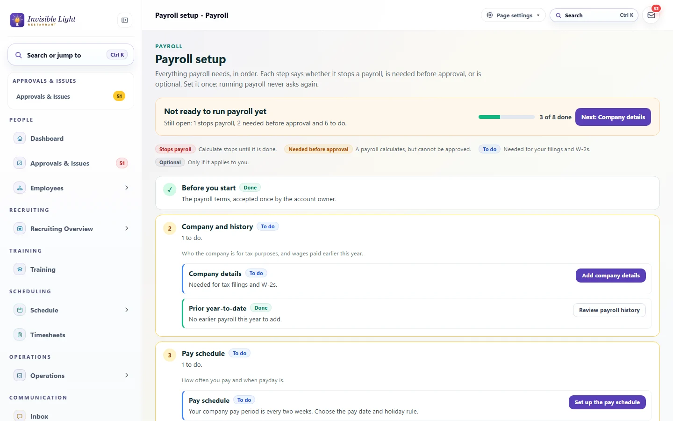Click the magnifier icon in top Search box

click(x=558, y=15)
